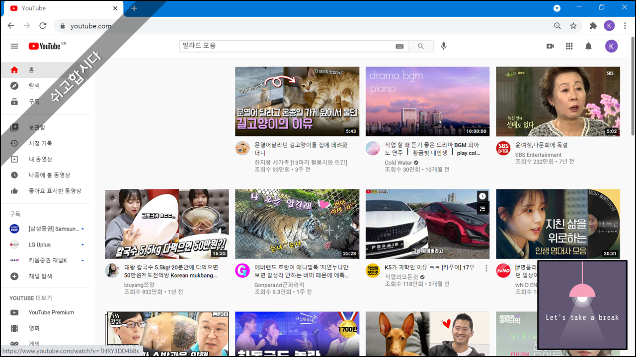This screenshot has height=357, width=636.
Task: Play the drama bgm piano thumbnail
Action: click(x=427, y=102)
